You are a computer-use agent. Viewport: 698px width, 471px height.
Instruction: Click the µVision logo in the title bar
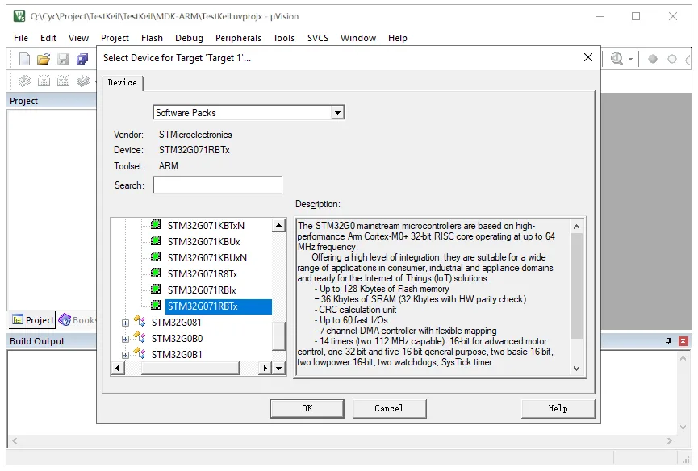coord(19,16)
